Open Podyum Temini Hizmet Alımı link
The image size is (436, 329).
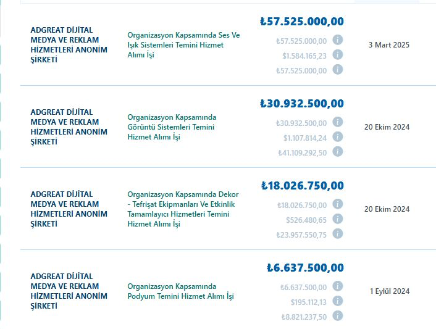(x=180, y=291)
